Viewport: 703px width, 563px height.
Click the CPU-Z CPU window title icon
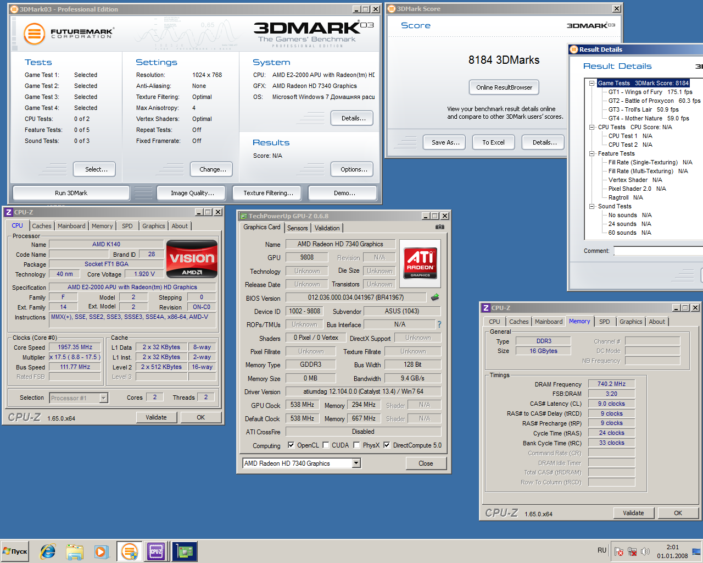(x=8, y=212)
